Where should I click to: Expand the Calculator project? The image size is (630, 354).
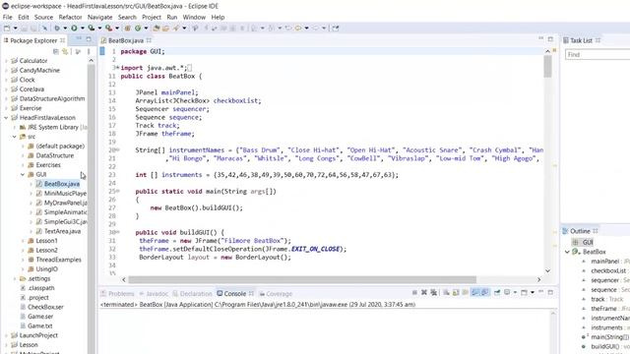(x=6, y=61)
